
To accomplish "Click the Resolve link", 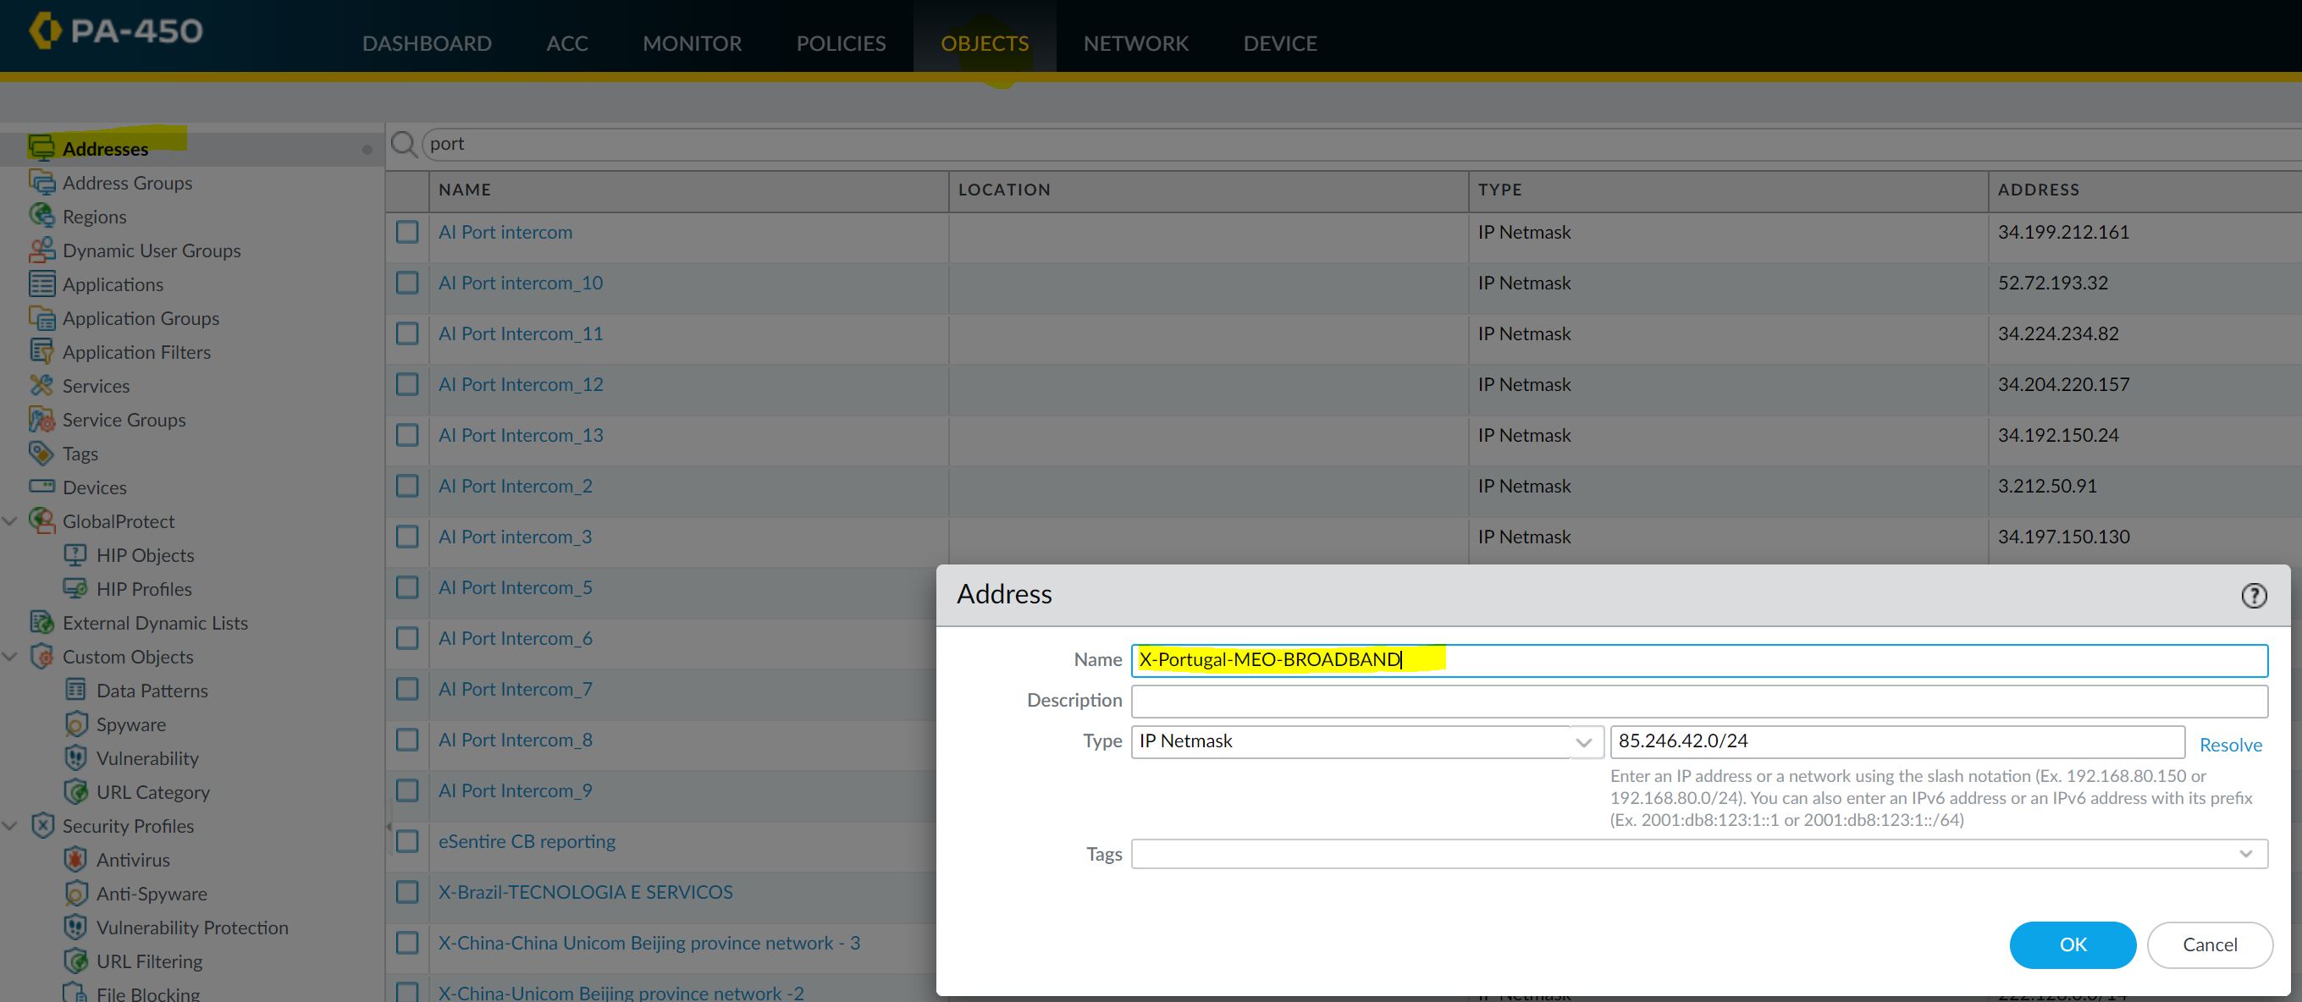I will tap(2230, 745).
